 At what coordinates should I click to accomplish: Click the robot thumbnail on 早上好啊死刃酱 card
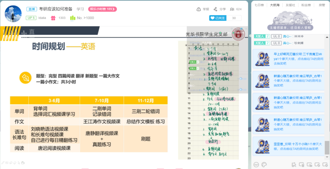[262, 59]
